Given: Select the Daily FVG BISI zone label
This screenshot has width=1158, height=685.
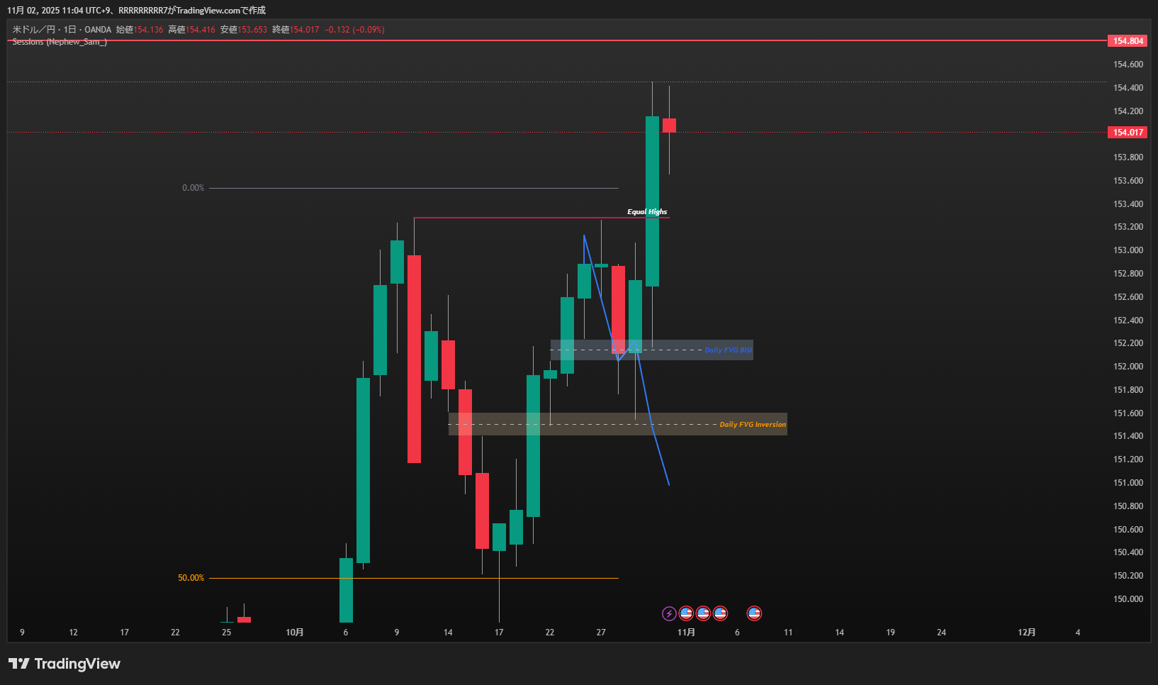Looking at the screenshot, I should click(x=728, y=350).
